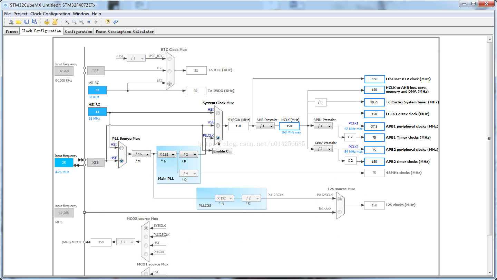Select PLLI2SCLK in I2S source Mux
Screen dimensions: 497x280
pos(340,199)
